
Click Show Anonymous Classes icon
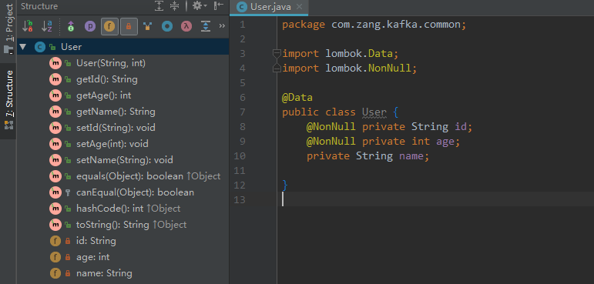click(167, 26)
